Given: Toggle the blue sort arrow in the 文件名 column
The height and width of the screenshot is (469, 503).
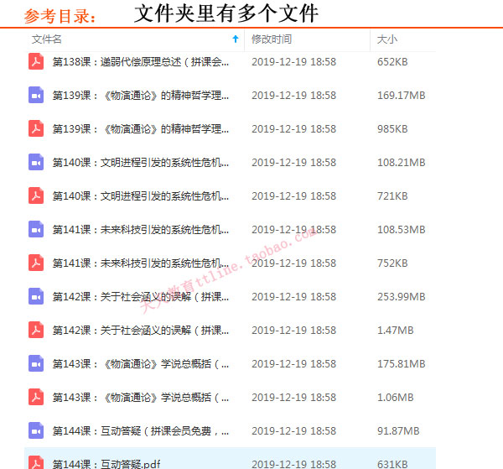Looking at the screenshot, I should point(235,39).
